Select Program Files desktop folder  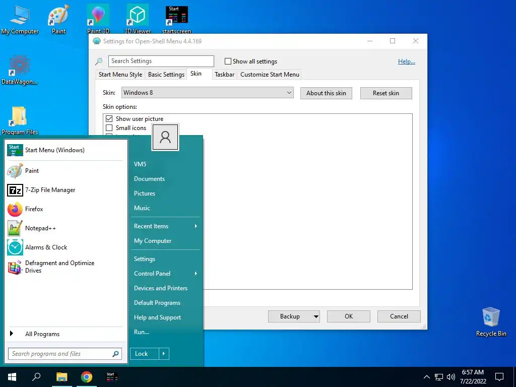[20, 120]
